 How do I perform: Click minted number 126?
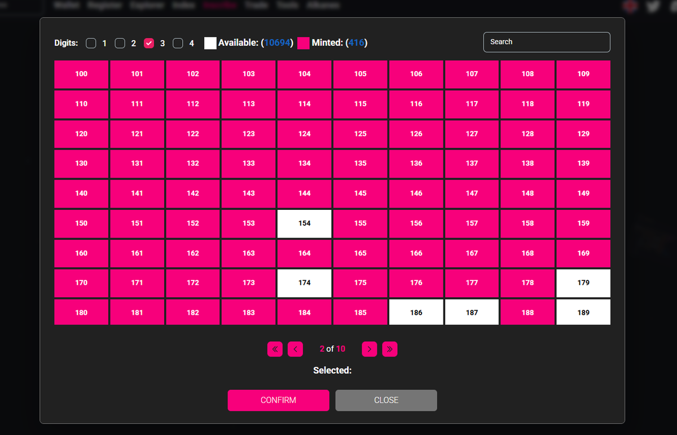416,134
